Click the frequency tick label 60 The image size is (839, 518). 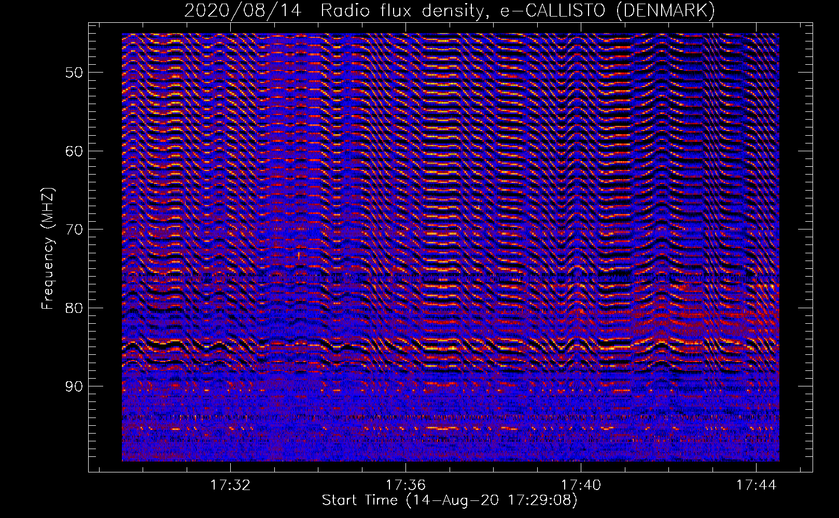coord(74,151)
